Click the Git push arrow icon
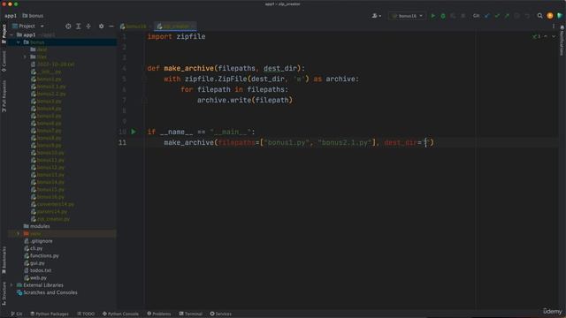The width and height of the screenshot is (566, 318). point(507,16)
